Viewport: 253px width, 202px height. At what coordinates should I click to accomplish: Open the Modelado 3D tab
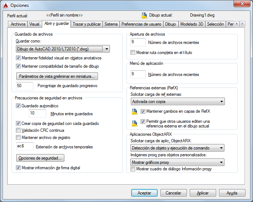[192, 24]
